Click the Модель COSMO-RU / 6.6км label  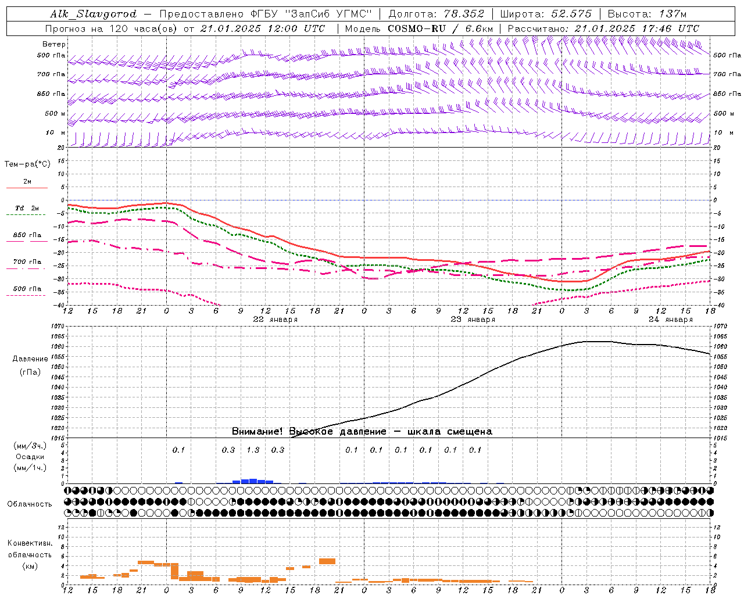[x=419, y=28]
